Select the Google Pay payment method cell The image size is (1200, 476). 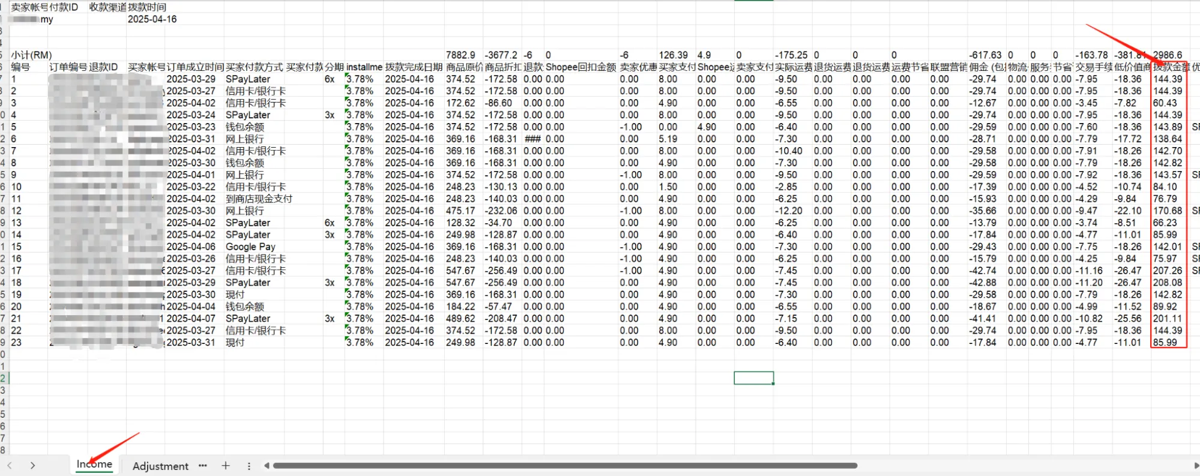click(x=250, y=247)
